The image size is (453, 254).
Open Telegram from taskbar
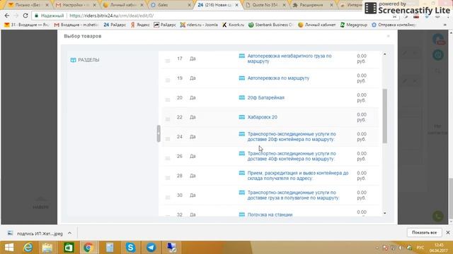pos(151,248)
